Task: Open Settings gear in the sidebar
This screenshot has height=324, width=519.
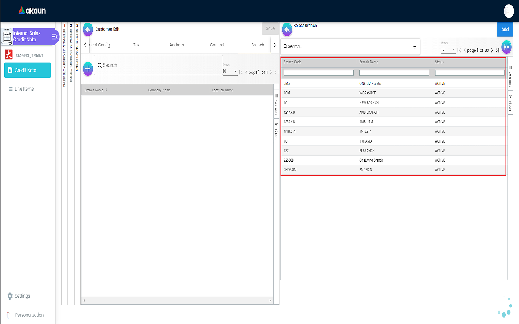Action: coord(10,296)
